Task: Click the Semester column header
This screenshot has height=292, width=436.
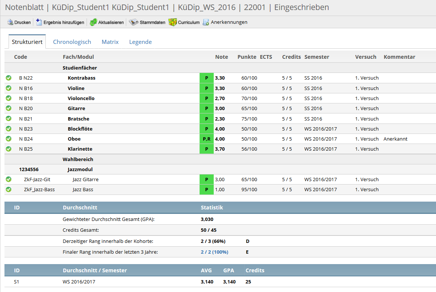Action: coord(317,57)
